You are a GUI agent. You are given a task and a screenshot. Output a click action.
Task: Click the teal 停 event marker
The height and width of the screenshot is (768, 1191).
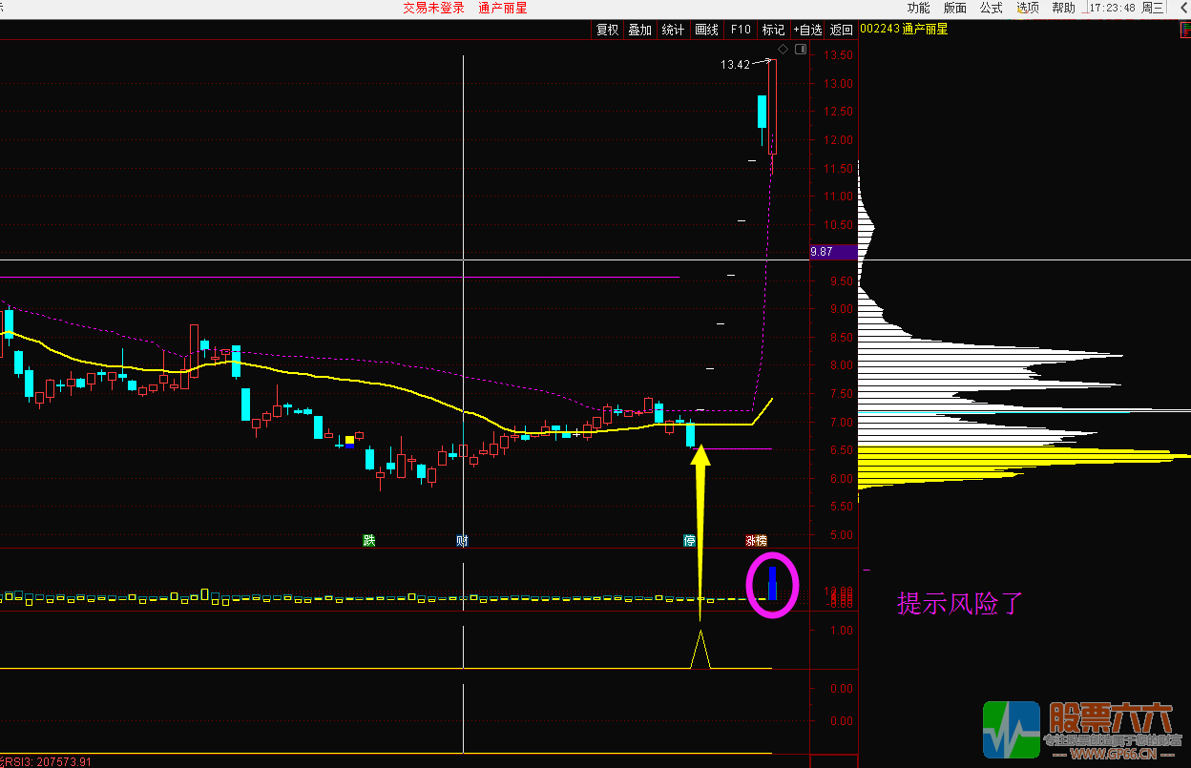[x=689, y=541]
